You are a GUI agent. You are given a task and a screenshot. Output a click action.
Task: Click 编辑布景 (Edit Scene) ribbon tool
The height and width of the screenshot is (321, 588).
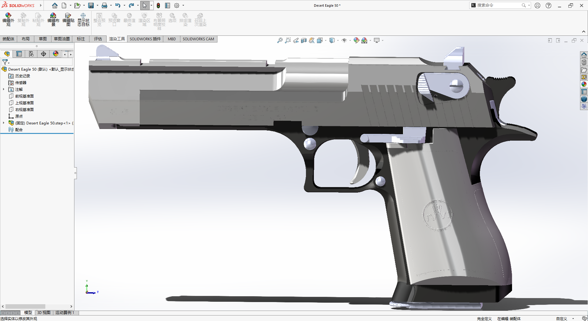[x=53, y=20]
